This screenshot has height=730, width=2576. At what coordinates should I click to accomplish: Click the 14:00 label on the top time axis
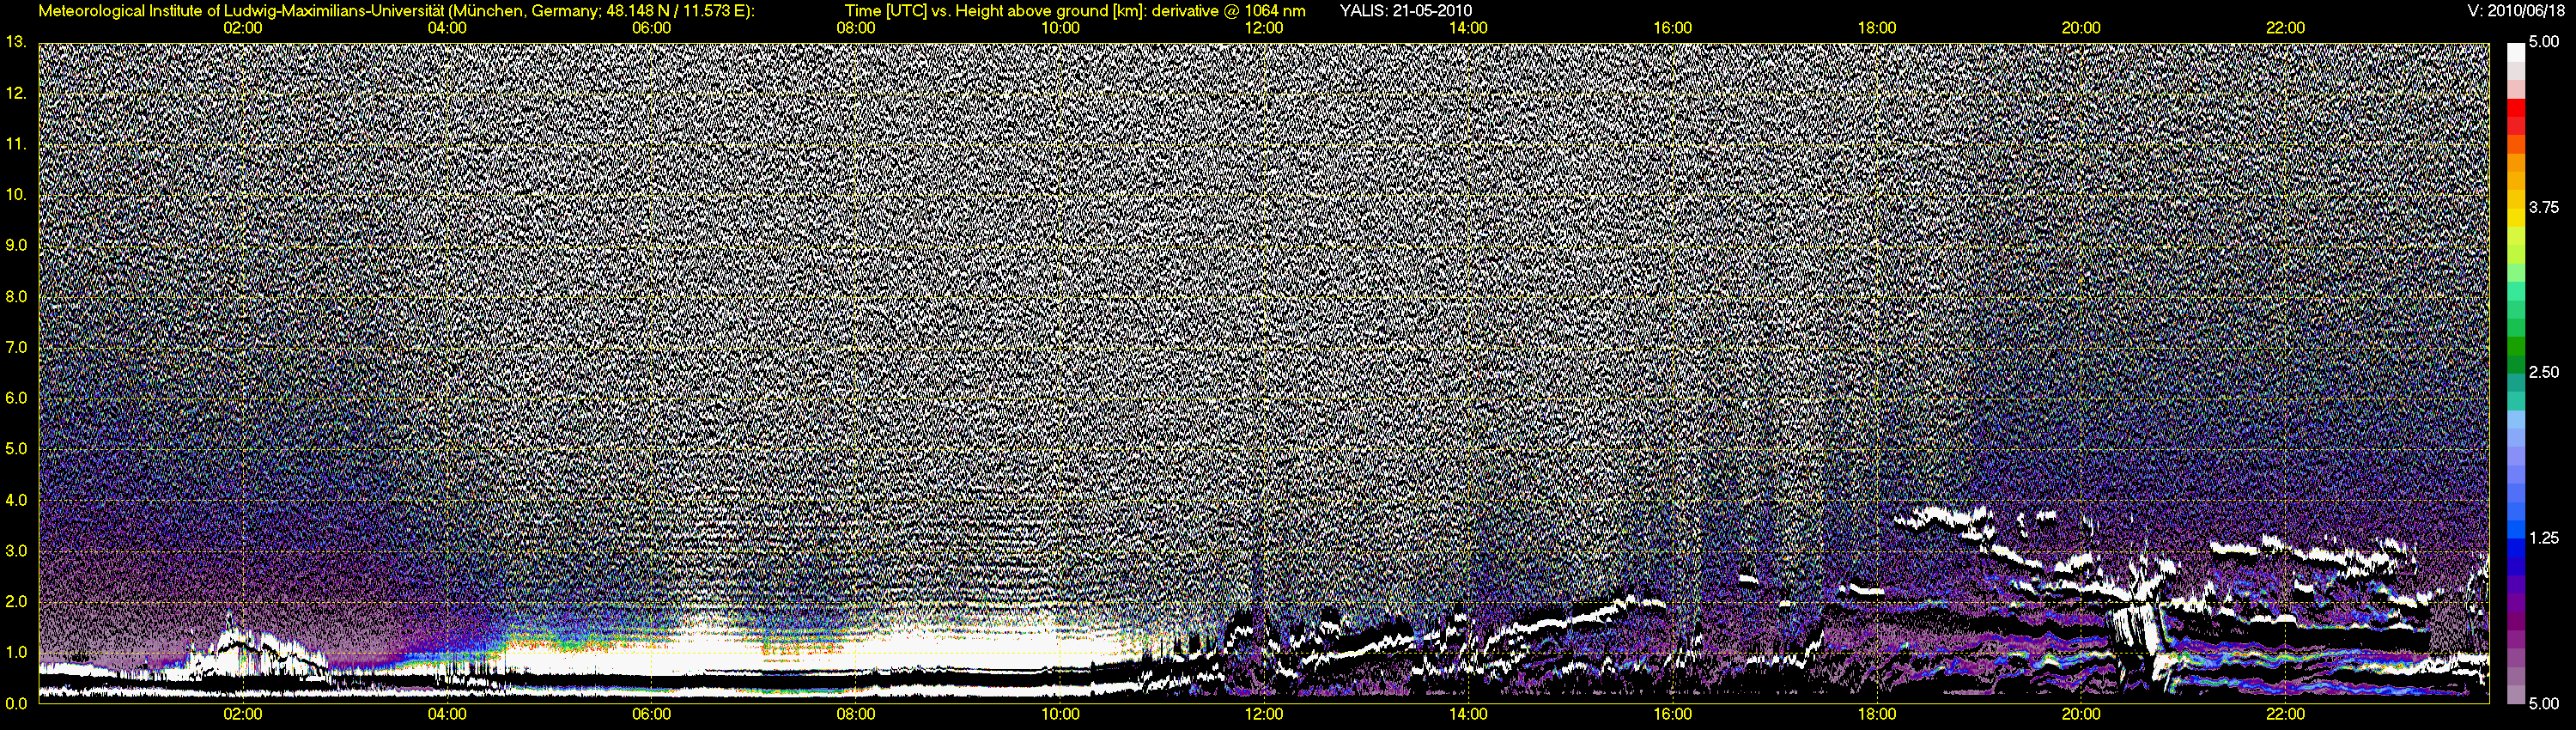pyautogui.click(x=1468, y=28)
